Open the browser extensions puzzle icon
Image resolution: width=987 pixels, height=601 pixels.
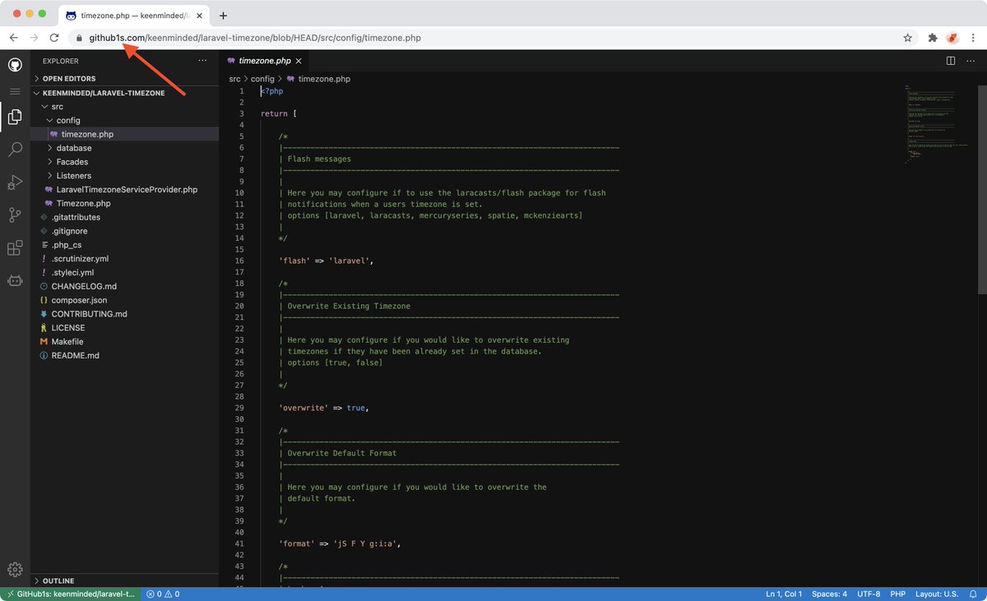point(933,37)
